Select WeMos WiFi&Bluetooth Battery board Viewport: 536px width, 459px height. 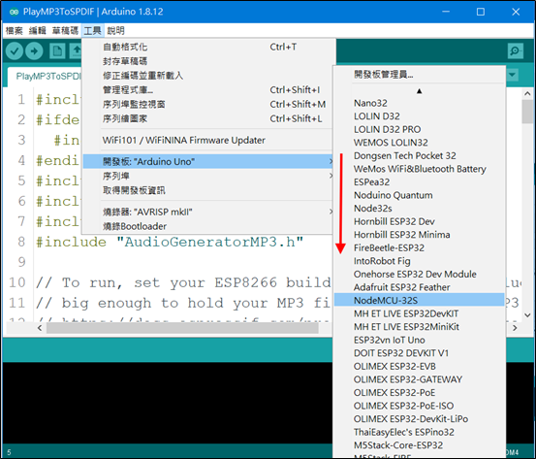[420, 169]
